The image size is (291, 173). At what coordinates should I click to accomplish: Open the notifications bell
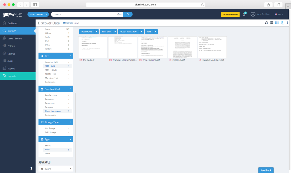244,15
